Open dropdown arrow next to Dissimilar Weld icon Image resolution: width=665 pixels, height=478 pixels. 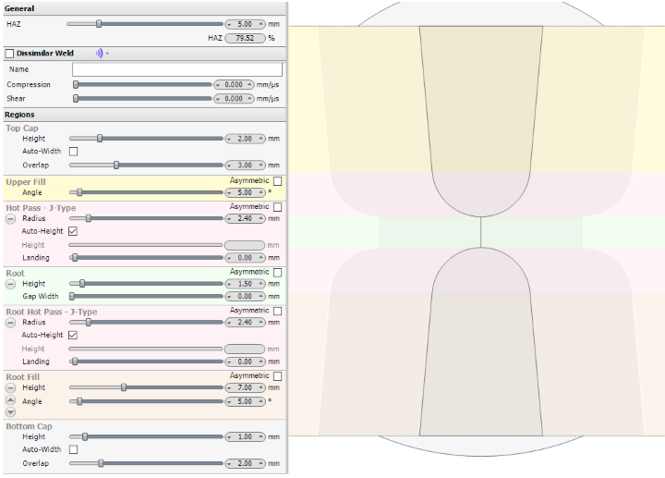107,54
